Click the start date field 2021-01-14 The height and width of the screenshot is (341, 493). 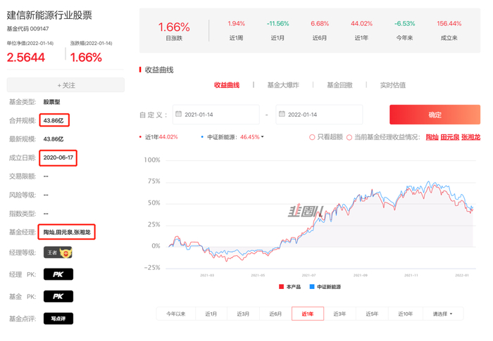pyautogui.click(x=216, y=115)
